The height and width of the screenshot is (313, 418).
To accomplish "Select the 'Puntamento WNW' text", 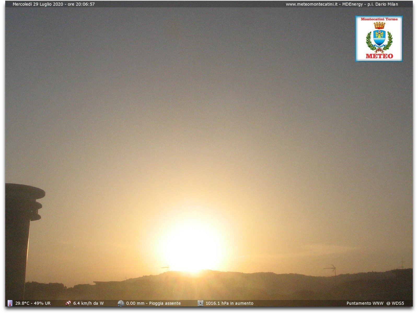I will (365, 303).
